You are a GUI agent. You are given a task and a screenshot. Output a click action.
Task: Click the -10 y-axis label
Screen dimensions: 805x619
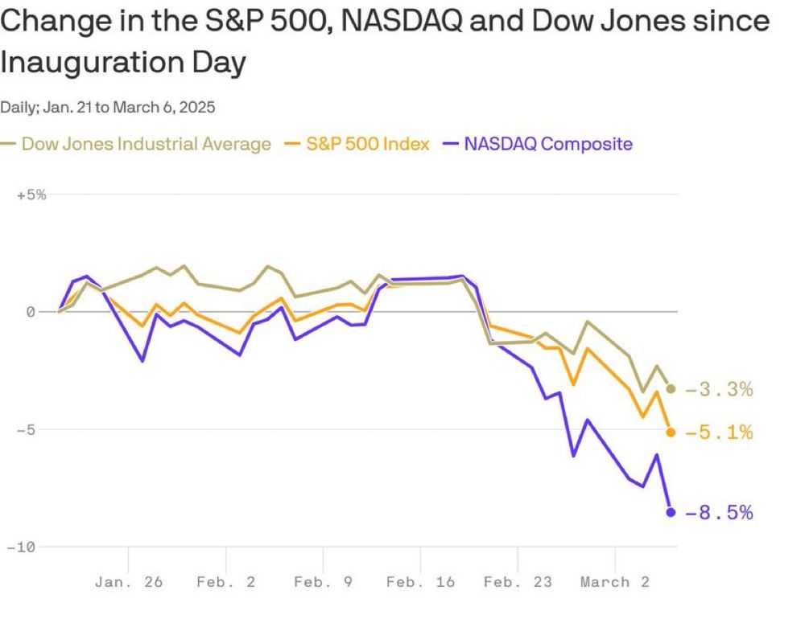click(x=21, y=547)
